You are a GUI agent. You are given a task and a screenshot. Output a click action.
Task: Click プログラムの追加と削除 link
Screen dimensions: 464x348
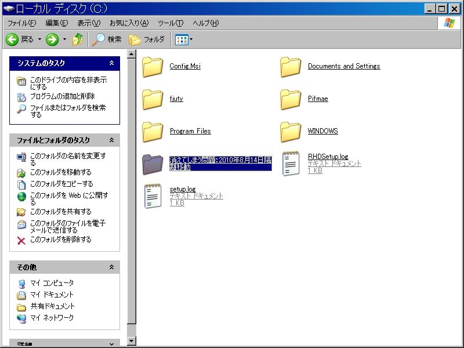[x=63, y=96]
